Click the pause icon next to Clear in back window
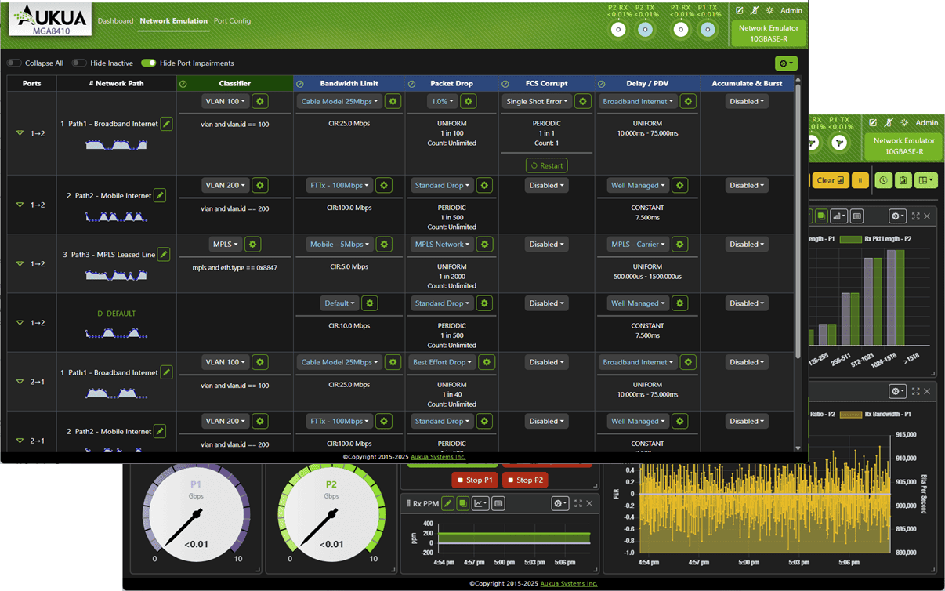The height and width of the screenshot is (591, 945). (860, 180)
